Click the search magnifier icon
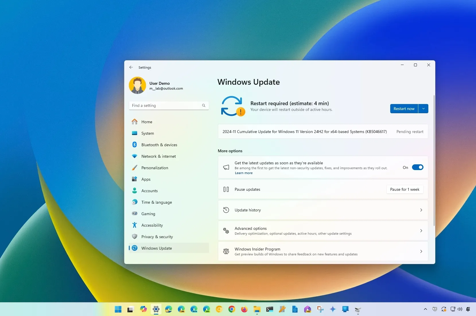The width and height of the screenshot is (476, 316). coord(204,105)
